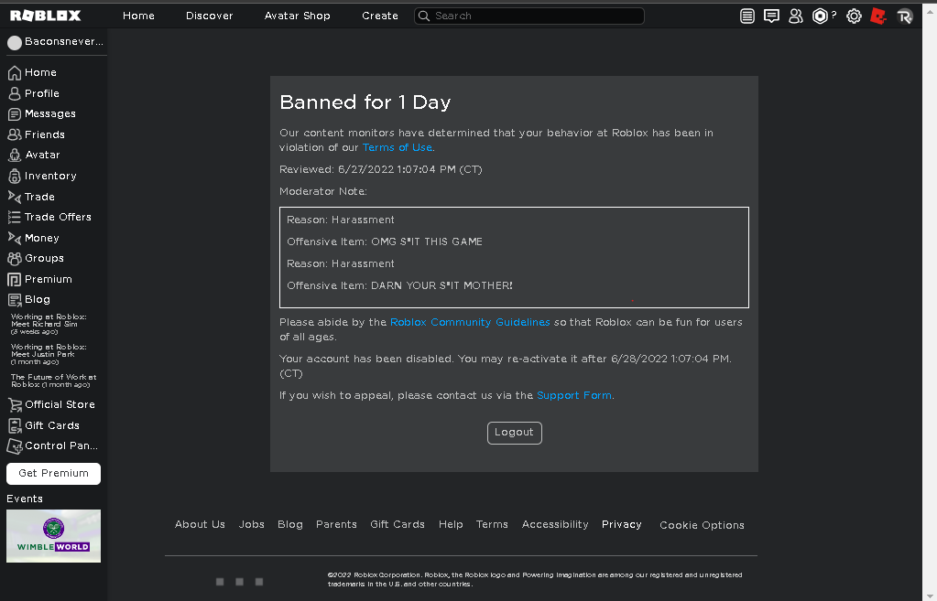Click the Avatar icon in sidebar
Screen dimensions: 937x601
coord(15,156)
